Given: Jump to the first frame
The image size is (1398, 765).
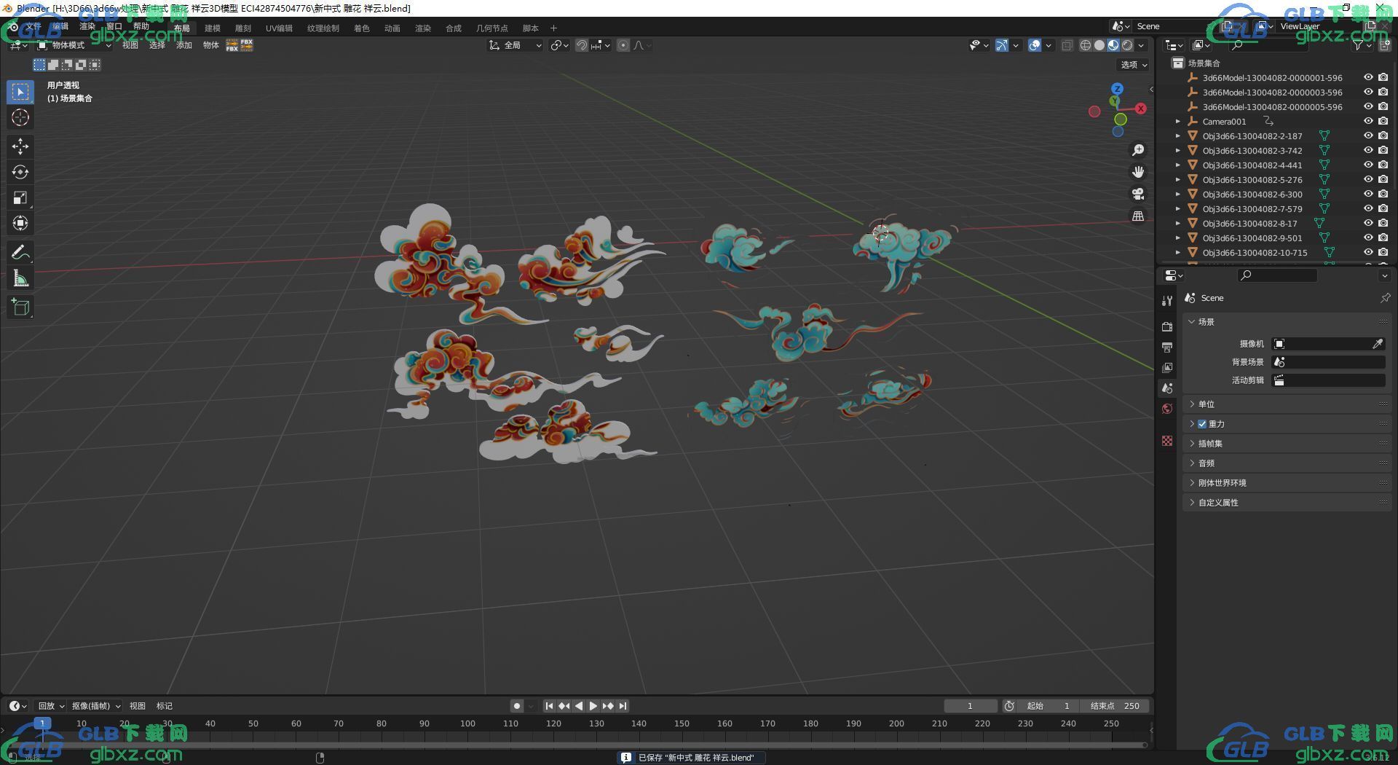Looking at the screenshot, I should (x=549, y=706).
